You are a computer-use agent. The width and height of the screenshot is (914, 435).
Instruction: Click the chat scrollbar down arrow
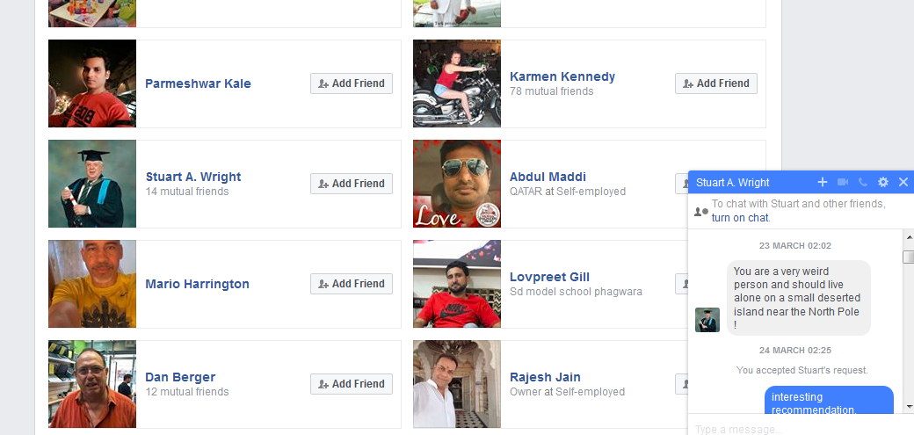[x=909, y=406]
